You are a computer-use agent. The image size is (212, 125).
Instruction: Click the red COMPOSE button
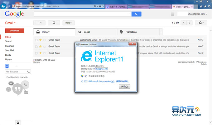(x=15, y=31)
